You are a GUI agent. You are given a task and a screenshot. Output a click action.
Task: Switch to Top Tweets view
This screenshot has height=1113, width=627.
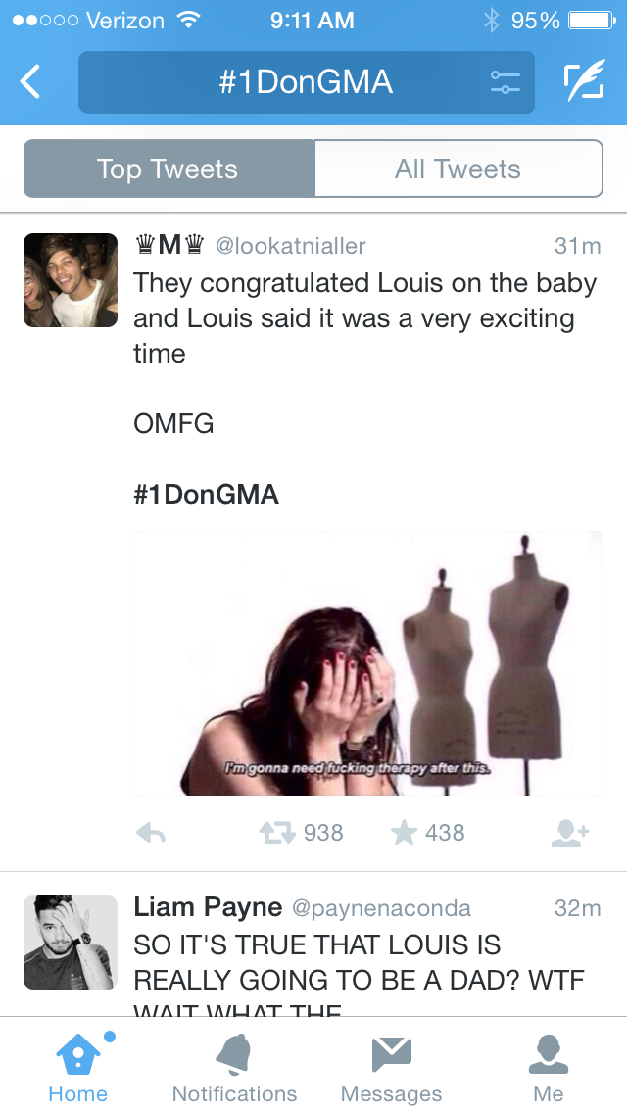169,169
